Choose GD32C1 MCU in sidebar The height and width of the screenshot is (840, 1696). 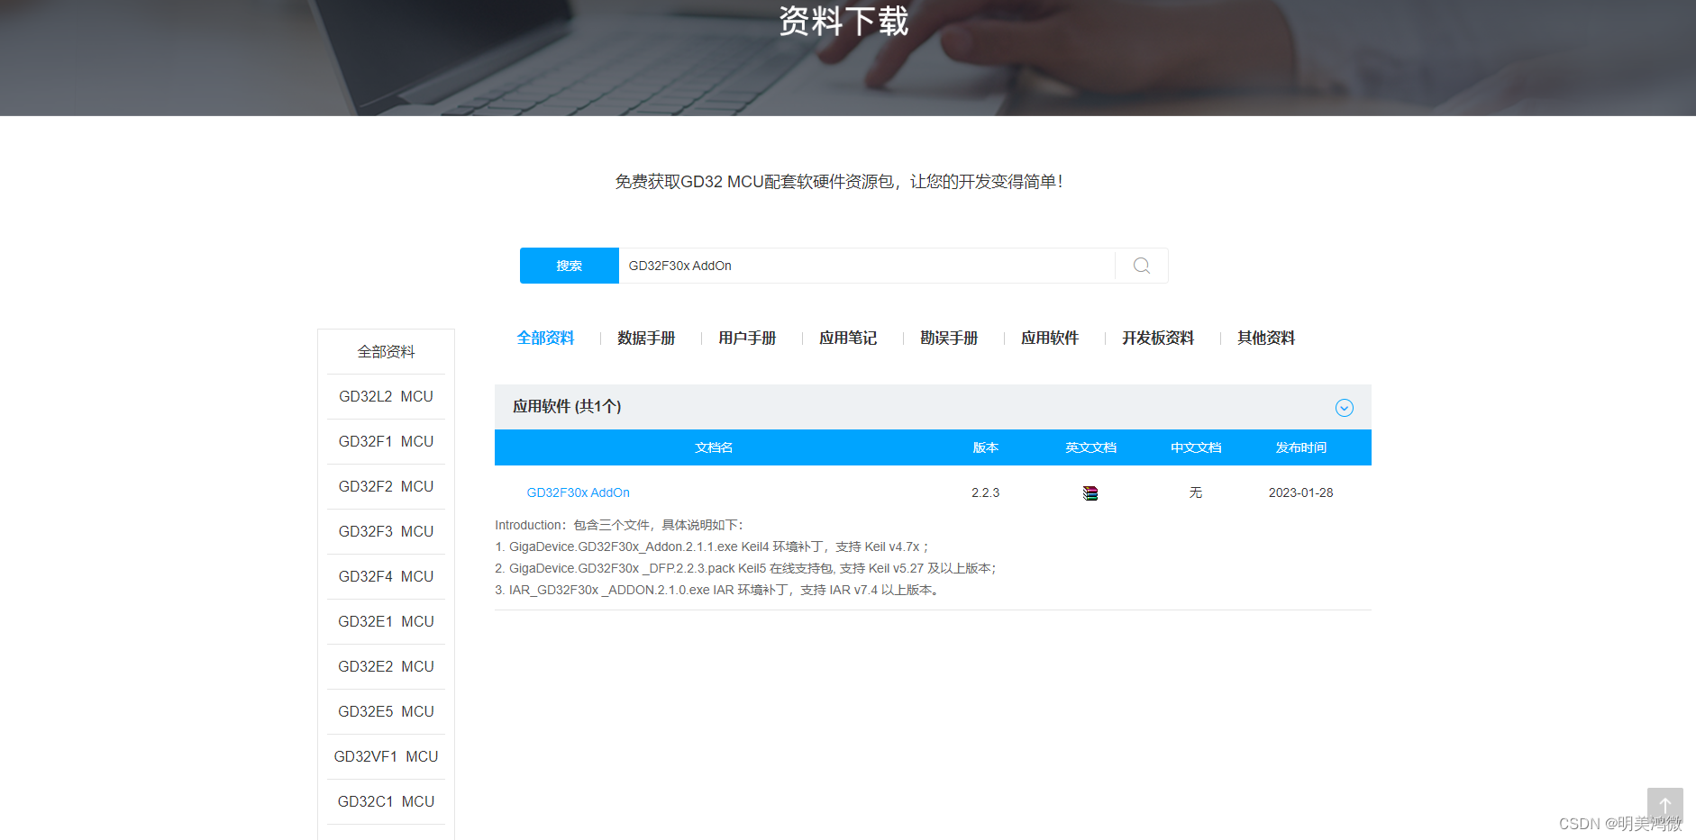pyautogui.click(x=386, y=801)
